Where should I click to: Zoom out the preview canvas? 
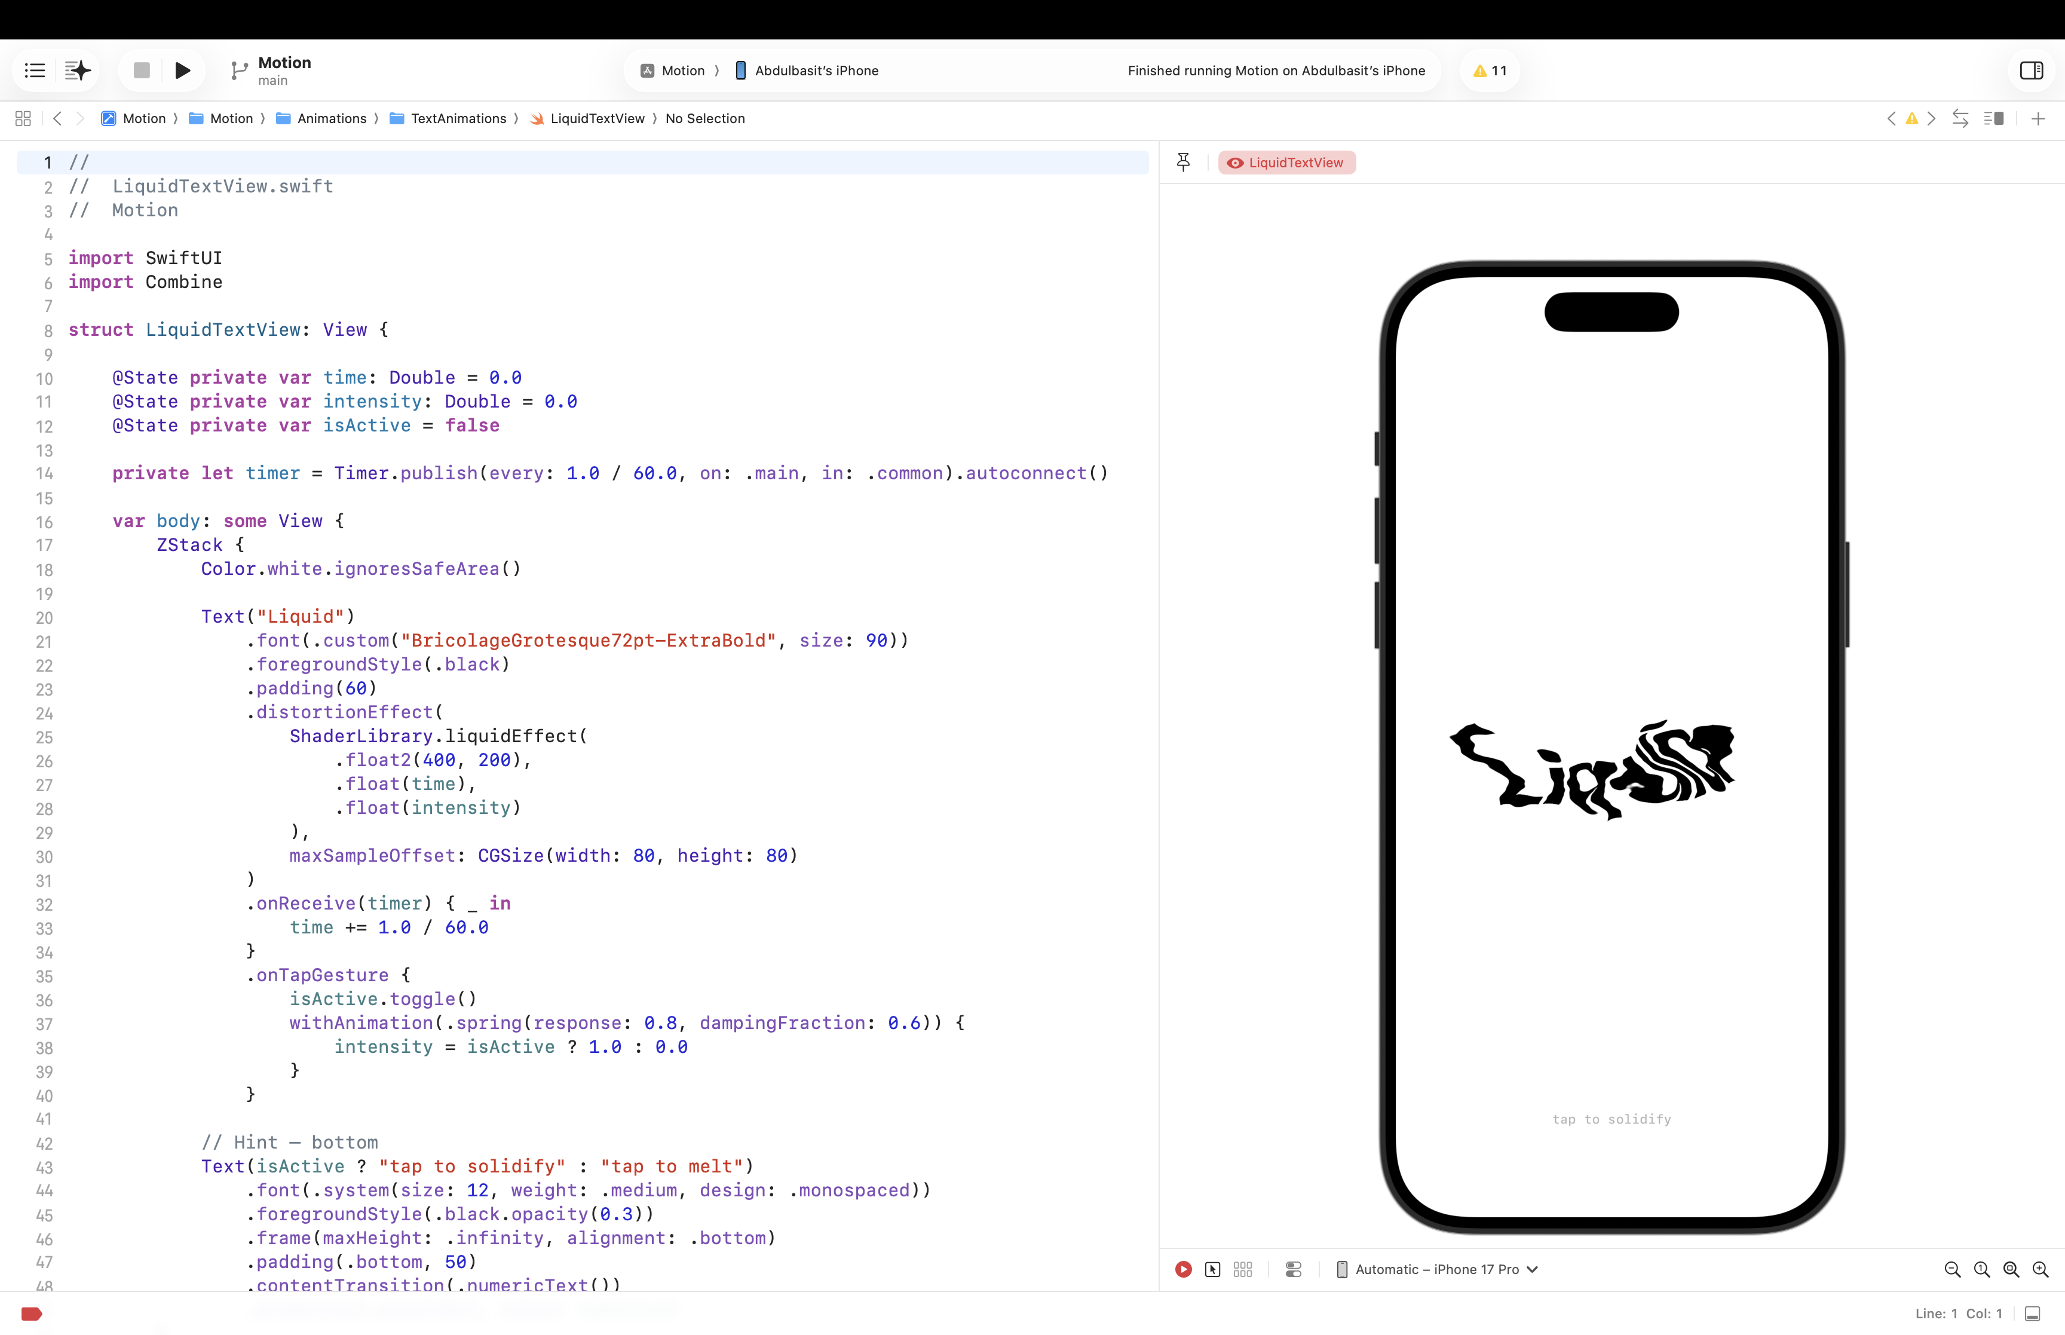1951,1269
